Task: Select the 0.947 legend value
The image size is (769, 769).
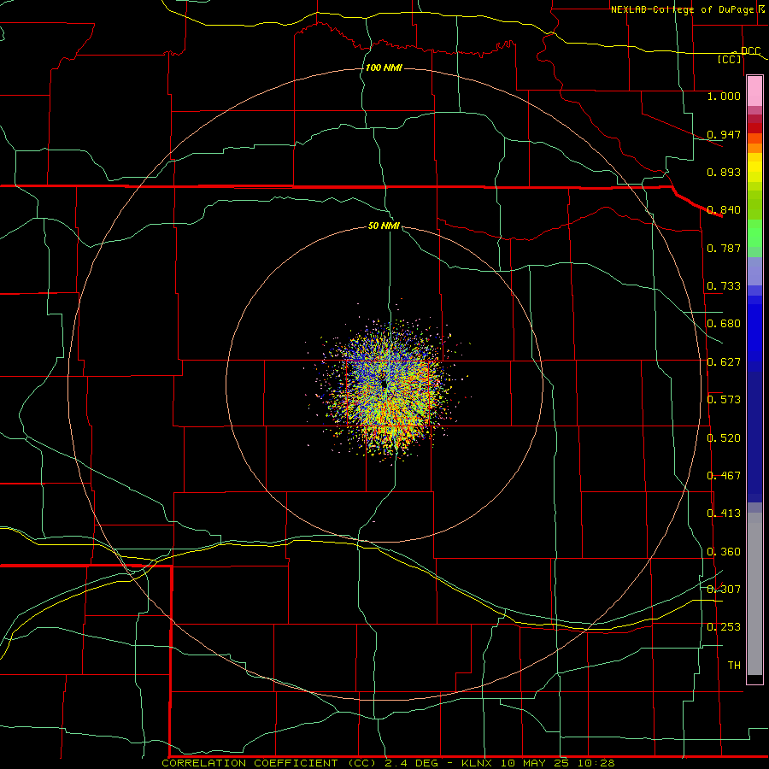Action: [x=724, y=134]
